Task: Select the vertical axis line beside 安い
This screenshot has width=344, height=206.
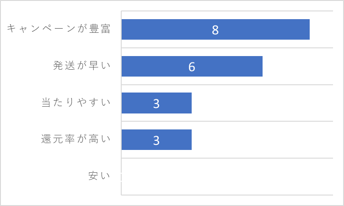Action: [121, 176]
